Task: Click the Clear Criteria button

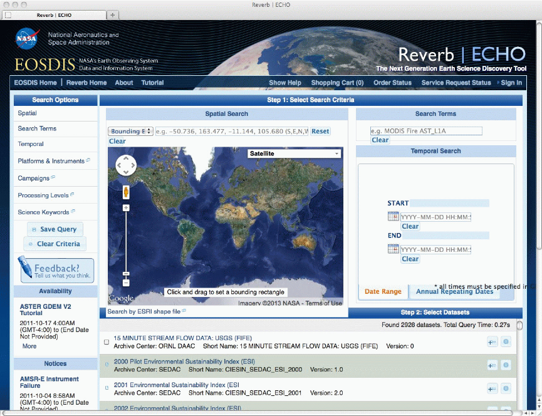Action: click(55, 244)
